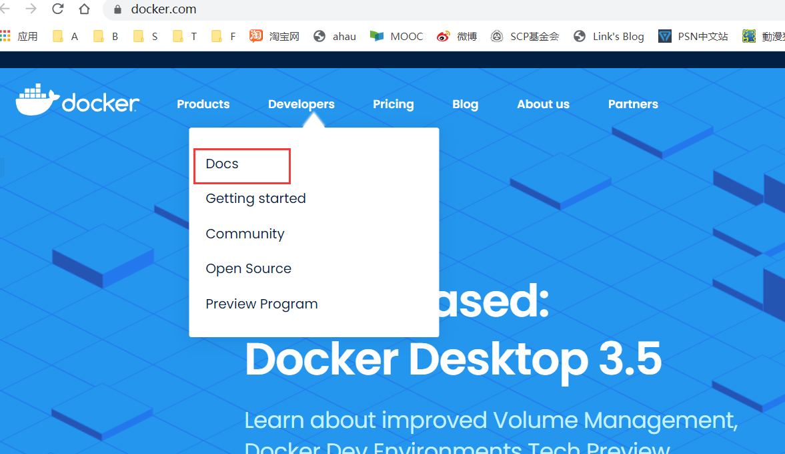Click the browser forward arrow

[x=31, y=9]
